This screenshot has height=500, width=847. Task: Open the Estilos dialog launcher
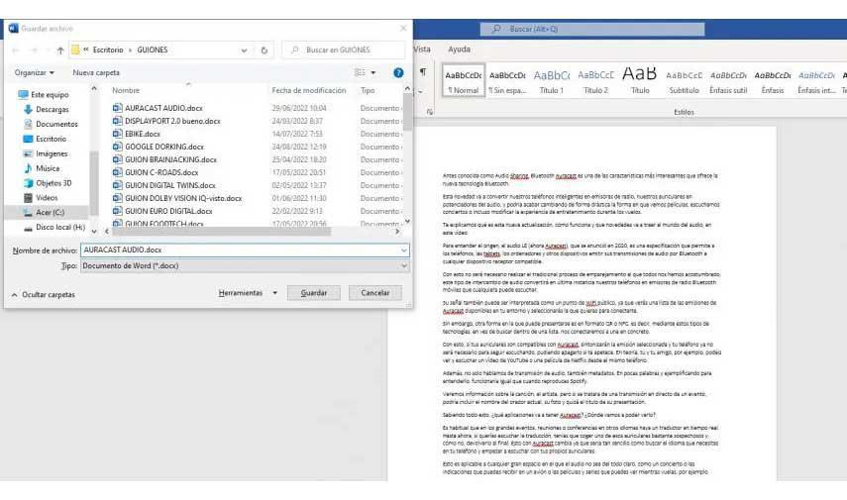[429, 112]
